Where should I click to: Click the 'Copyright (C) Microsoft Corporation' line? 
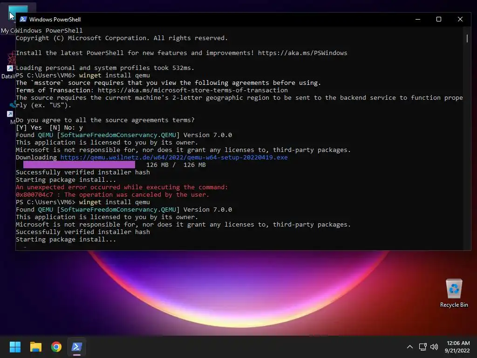pyautogui.click(x=122, y=38)
